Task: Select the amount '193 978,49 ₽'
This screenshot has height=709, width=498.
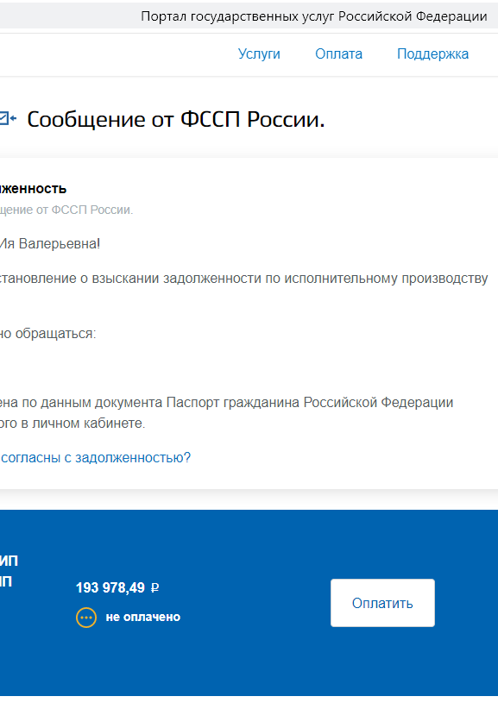Action: point(117,588)
